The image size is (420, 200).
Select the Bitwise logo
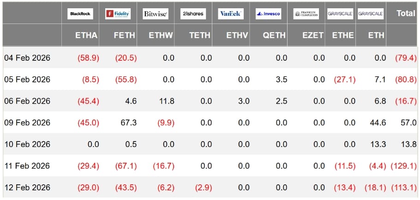[x=155, y=14]
